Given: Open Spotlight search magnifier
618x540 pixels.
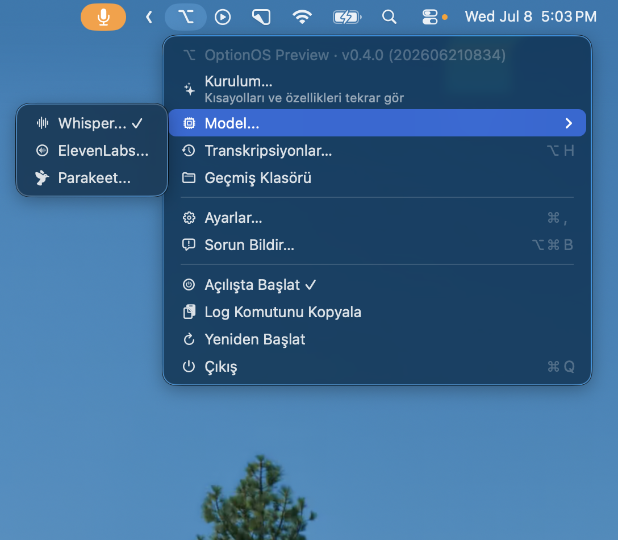Looking at the screenshot, I should 389,17.
